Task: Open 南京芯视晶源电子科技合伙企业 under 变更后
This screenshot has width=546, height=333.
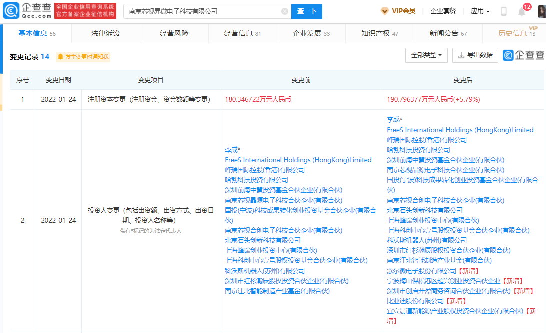Action: 445,170
